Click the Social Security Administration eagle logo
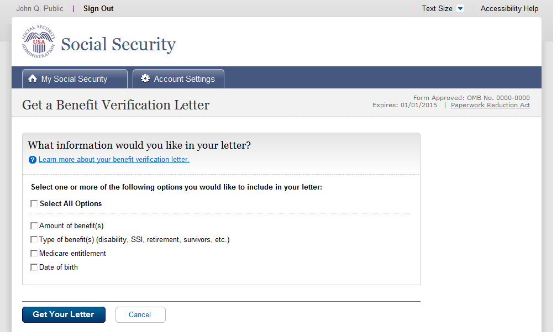The width and height of the screenshot is (557, 336). pos(39,42)
